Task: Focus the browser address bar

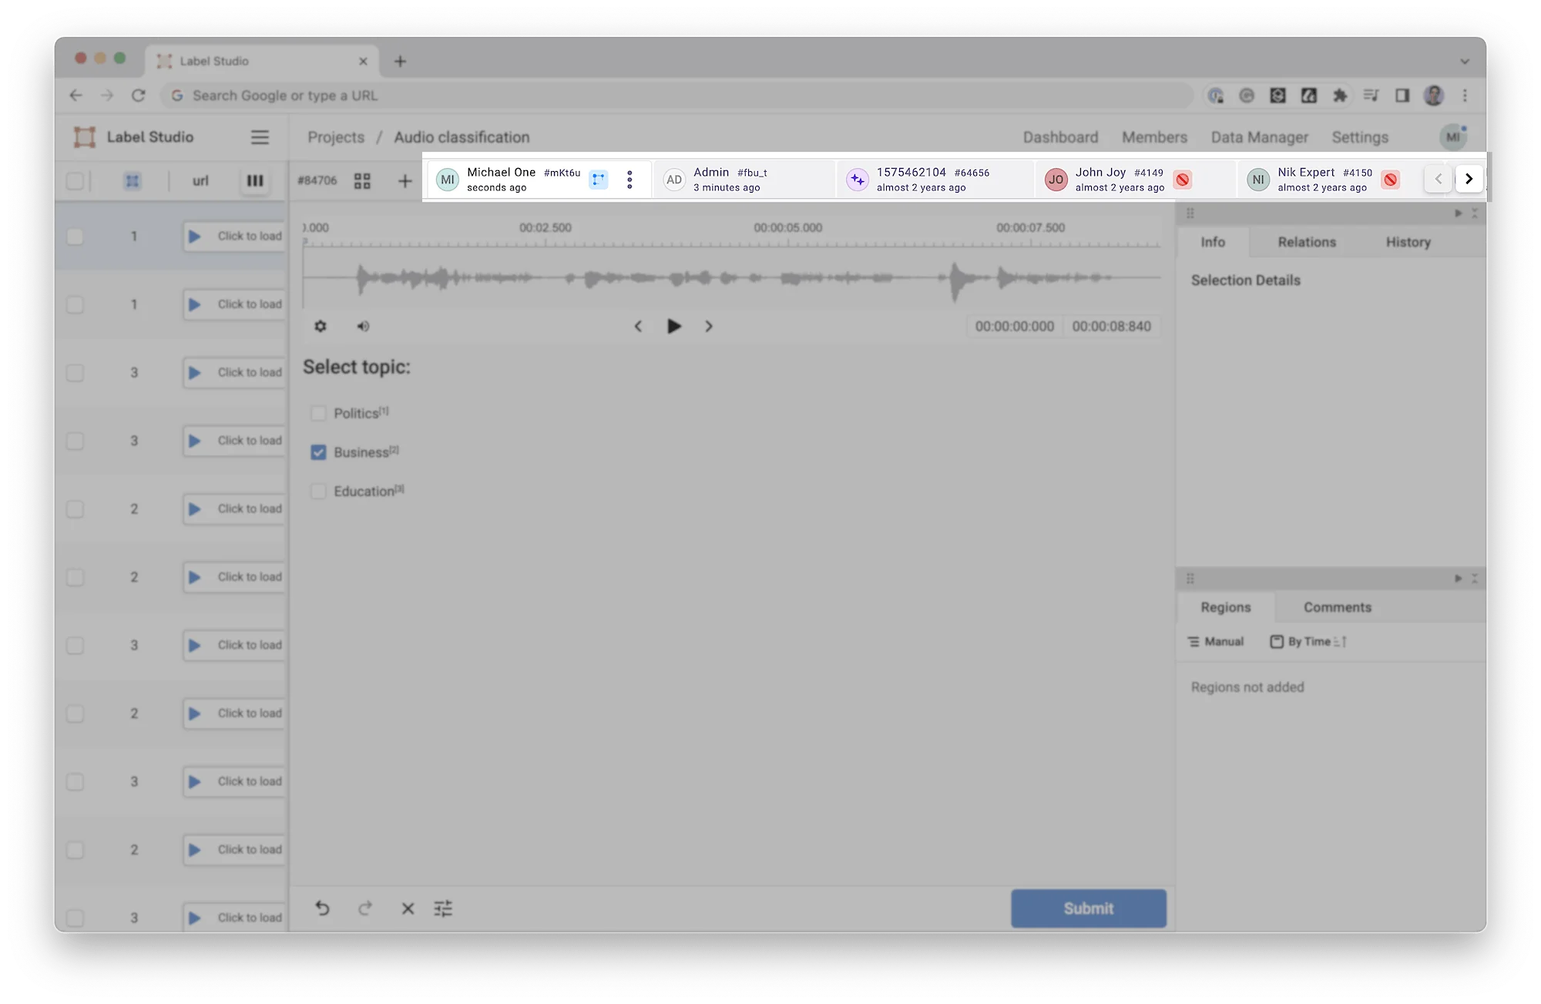Action: (676, 96)
